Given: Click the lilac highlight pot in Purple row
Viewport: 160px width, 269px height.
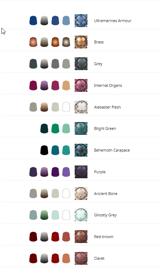Looking at the screenshot, I should tap(66, 172).
